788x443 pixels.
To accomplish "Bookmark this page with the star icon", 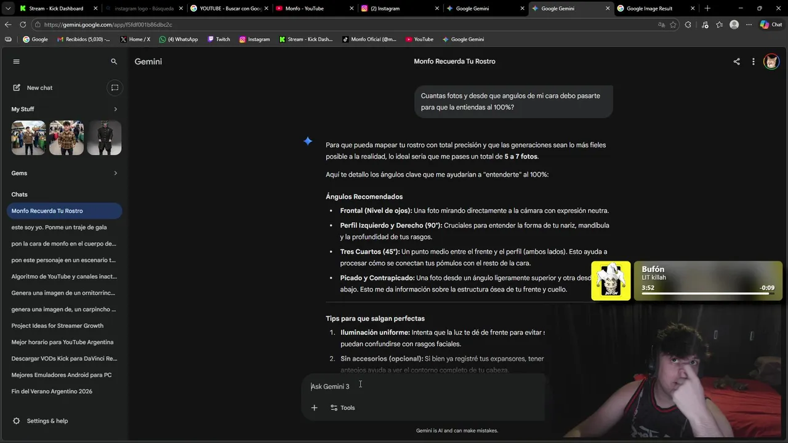I will 673,25.
